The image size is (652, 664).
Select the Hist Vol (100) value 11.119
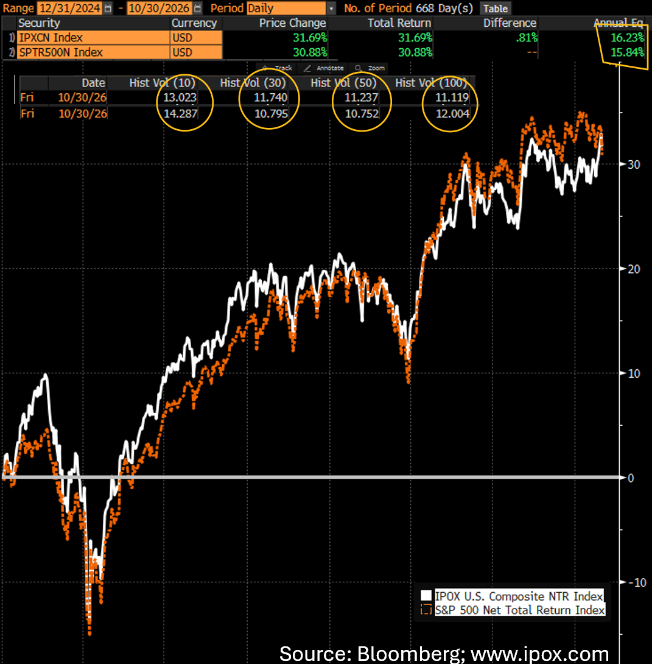pos(452,97)
